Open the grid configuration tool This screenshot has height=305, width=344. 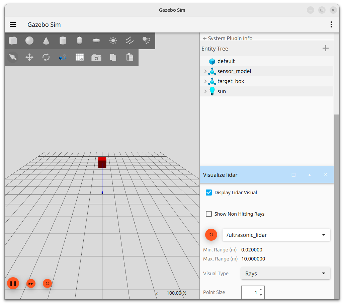tap(79, 58)
